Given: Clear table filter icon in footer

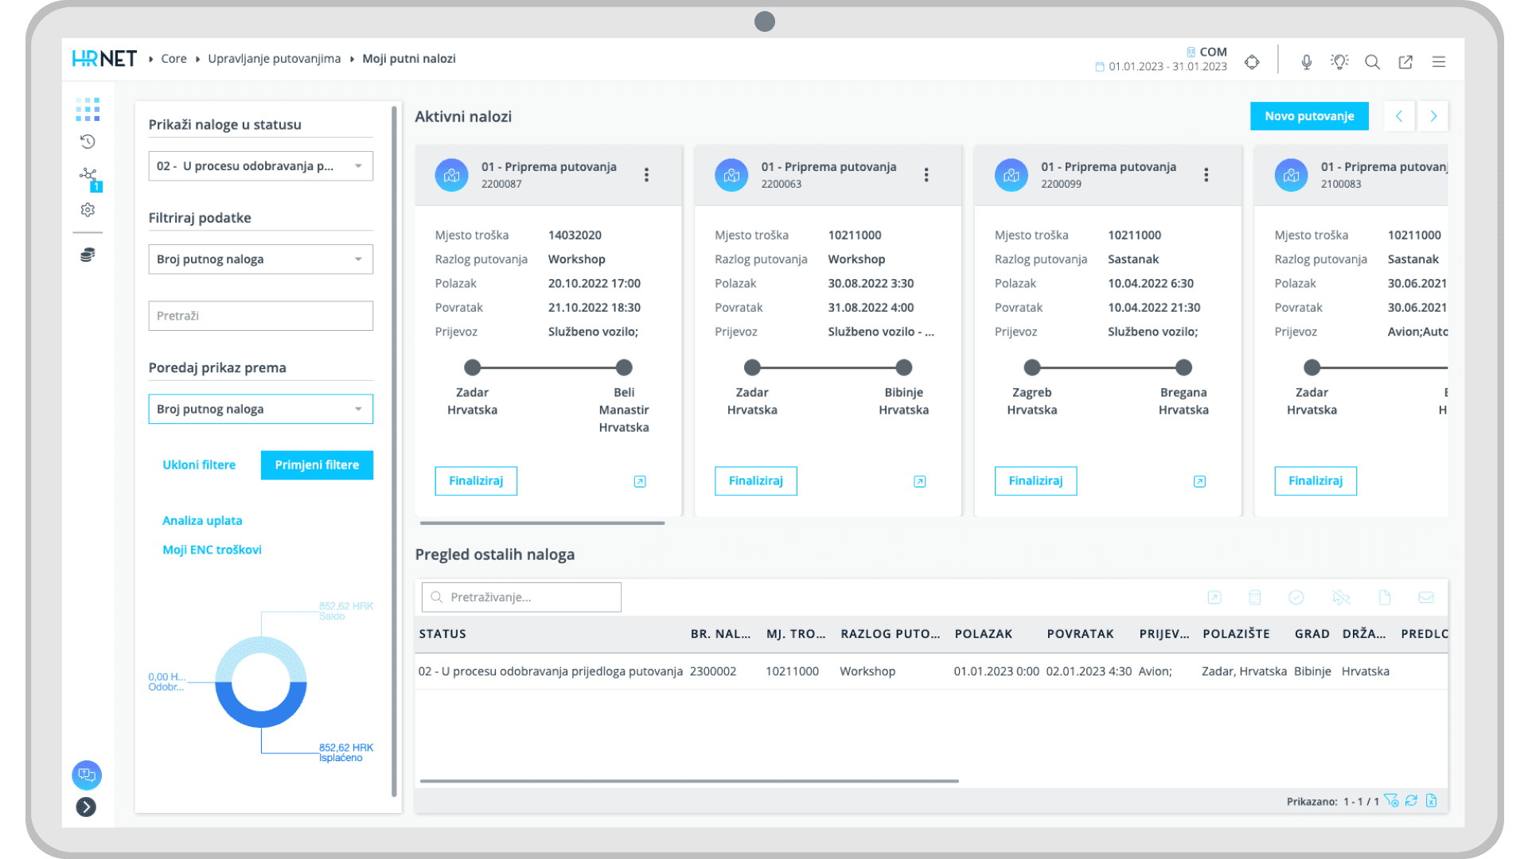Looking at the screenshot, I should coord(1391,801).
